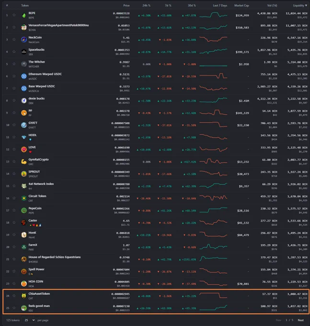Star the HOA COIN row
The image size is (310, 326).
[x=14, y=283]
